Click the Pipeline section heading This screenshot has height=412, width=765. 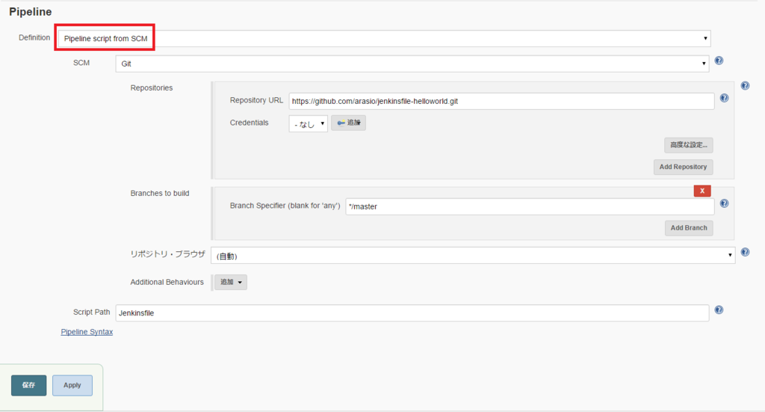[x=30, y=12]
